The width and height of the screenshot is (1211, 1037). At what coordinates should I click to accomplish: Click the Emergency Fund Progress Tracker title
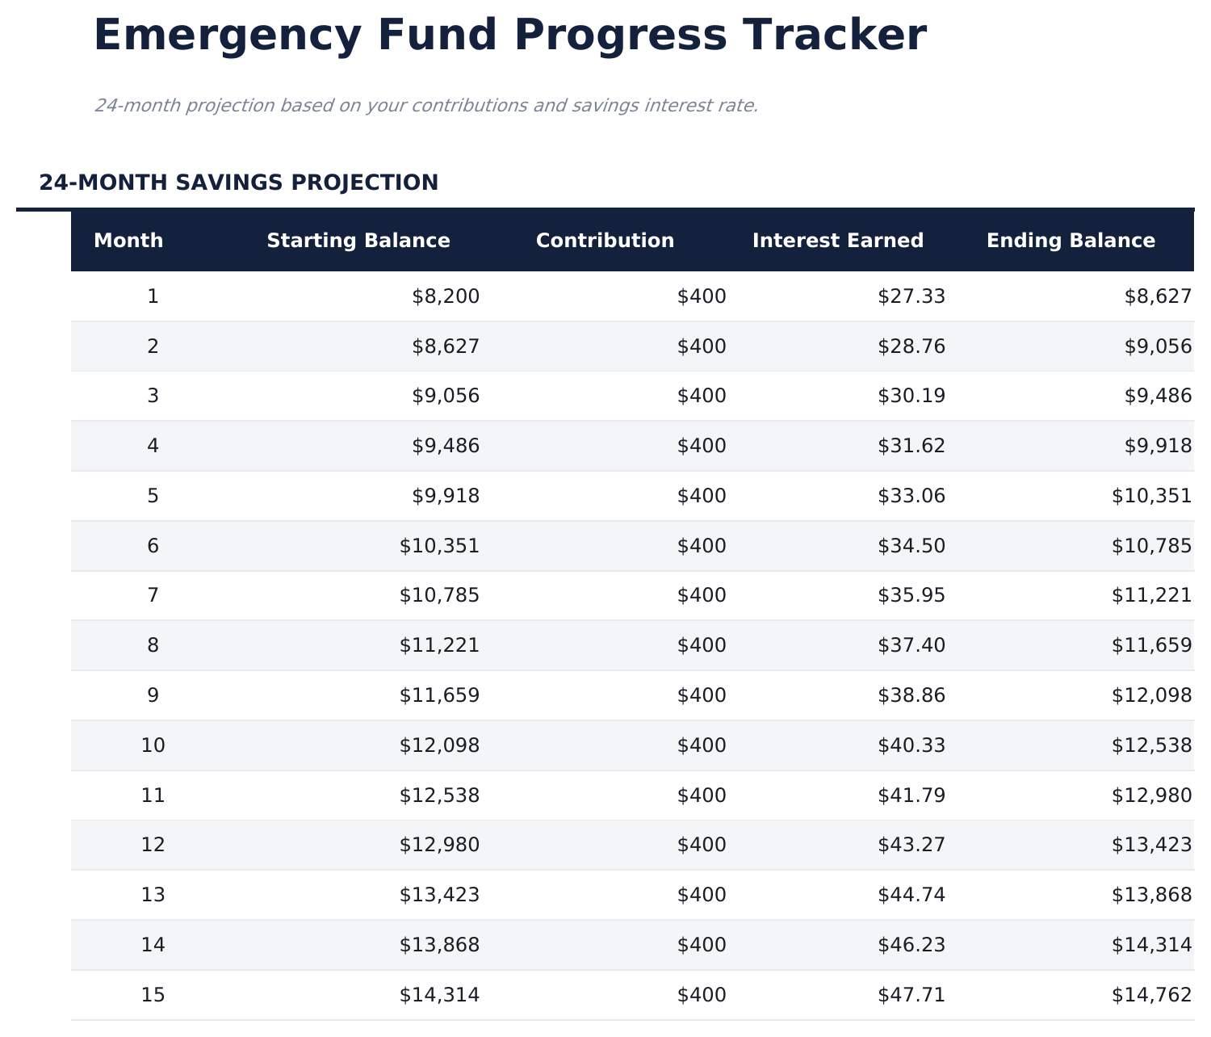pyautogui.click(x=509, y=36)
